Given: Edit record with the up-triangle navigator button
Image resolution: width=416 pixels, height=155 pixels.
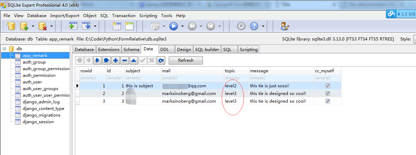Looking at the screenshot, I should tap(134, 60).
